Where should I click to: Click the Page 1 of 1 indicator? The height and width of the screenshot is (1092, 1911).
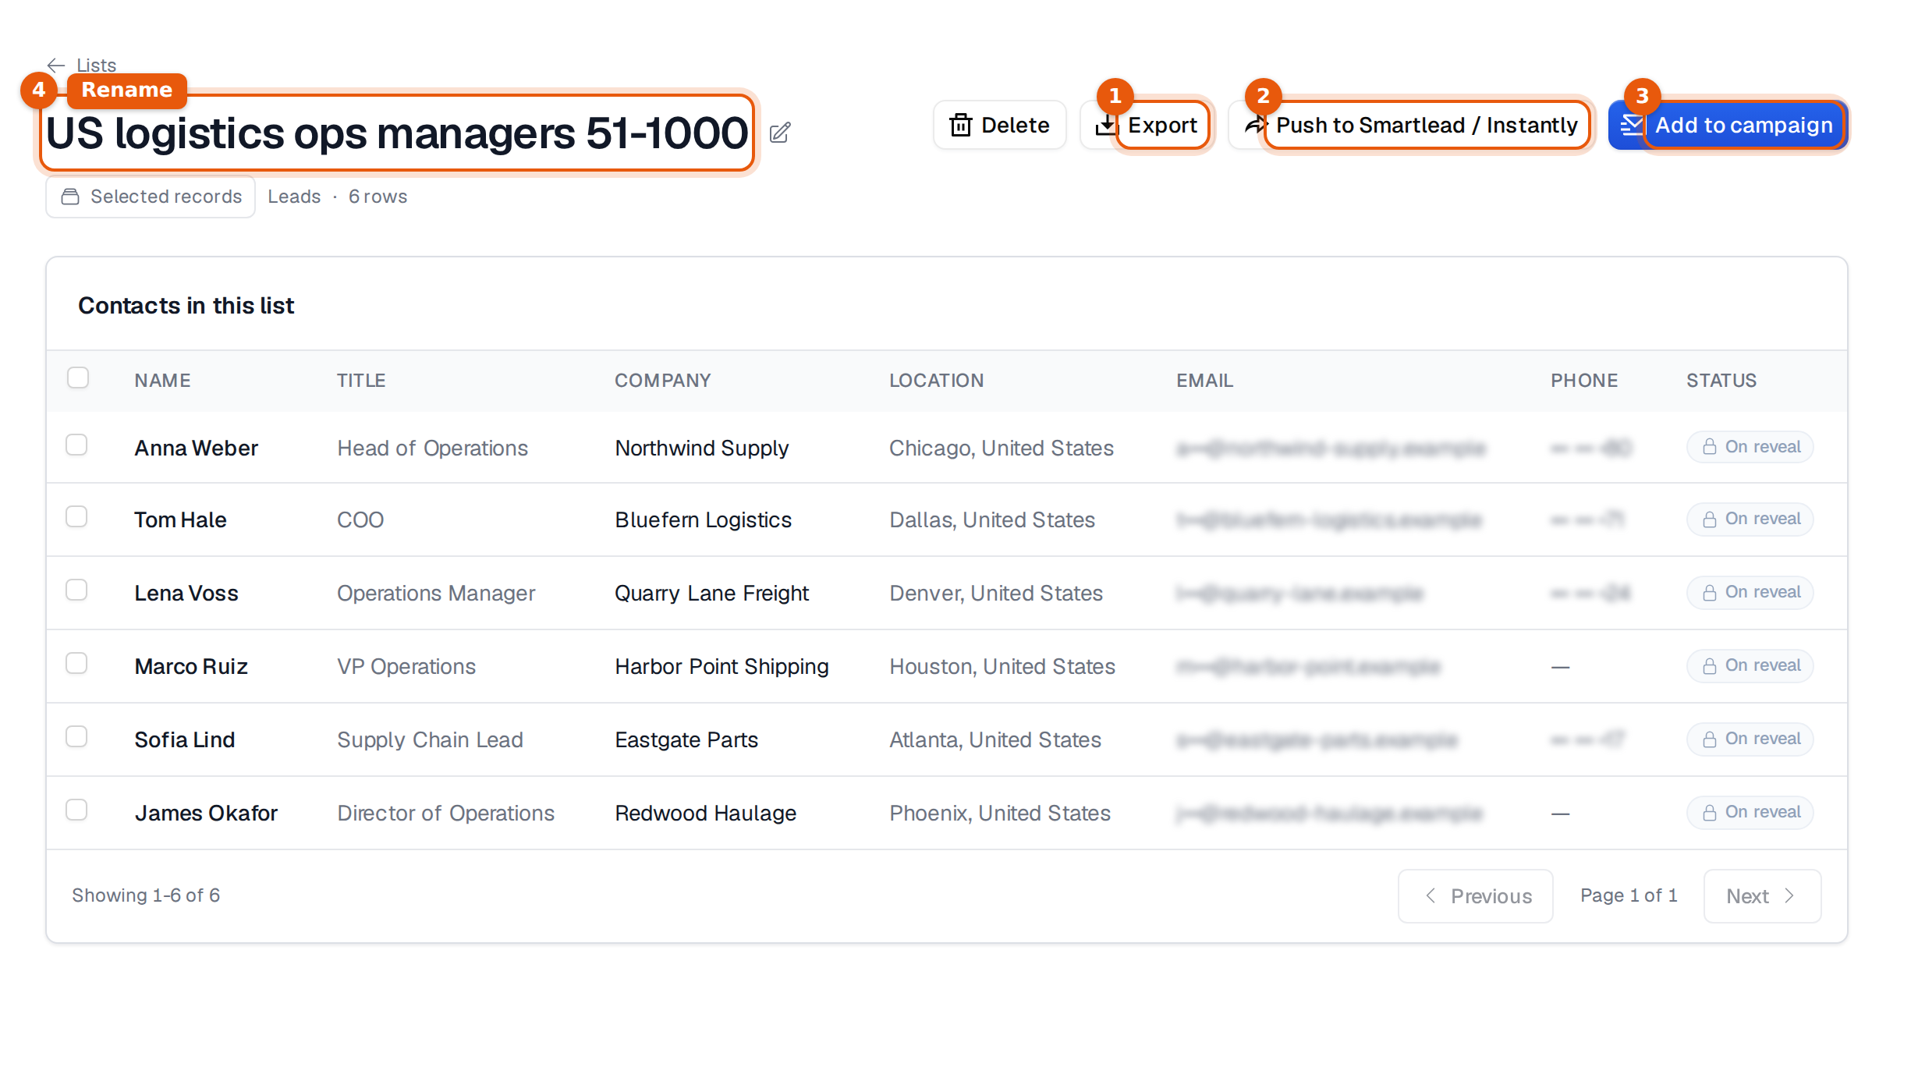click(x=1629, y=895)
